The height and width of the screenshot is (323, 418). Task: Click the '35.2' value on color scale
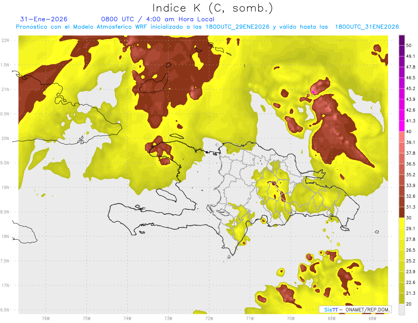tap(411, 175)
